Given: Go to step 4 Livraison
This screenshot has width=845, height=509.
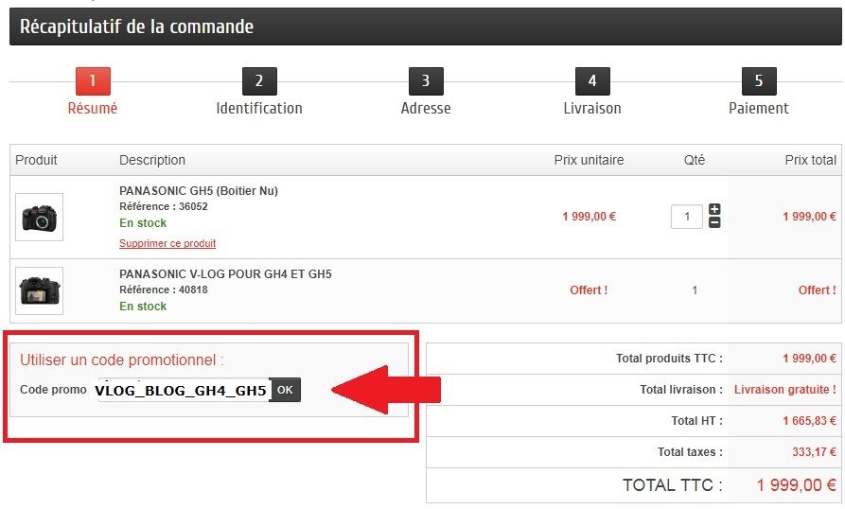Looking at the screenshot, I should (x=592, y=91).
